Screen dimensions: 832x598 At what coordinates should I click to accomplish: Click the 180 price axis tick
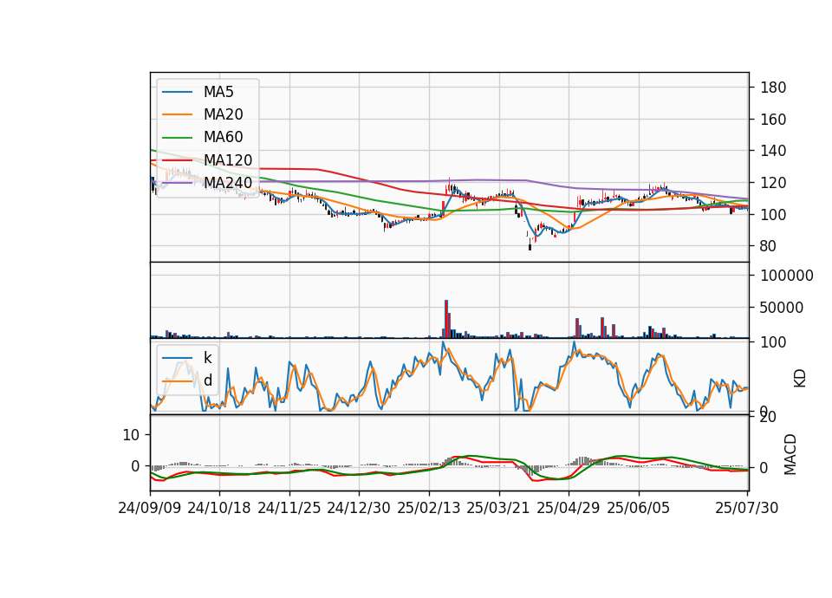tap(773, 88)
